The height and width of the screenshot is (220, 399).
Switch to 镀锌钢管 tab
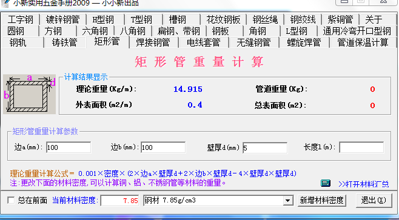(x=62, y=19)
